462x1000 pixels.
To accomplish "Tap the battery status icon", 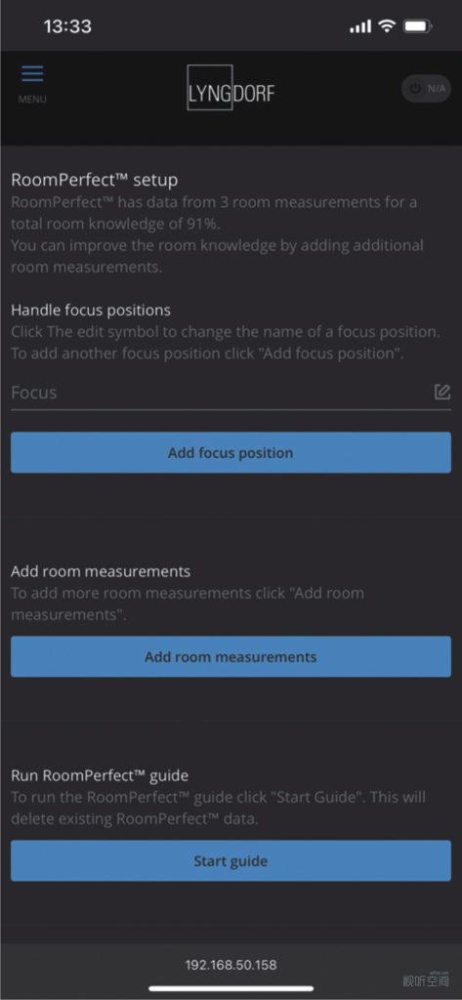I will pyautogui.click(x=419, y=26).
